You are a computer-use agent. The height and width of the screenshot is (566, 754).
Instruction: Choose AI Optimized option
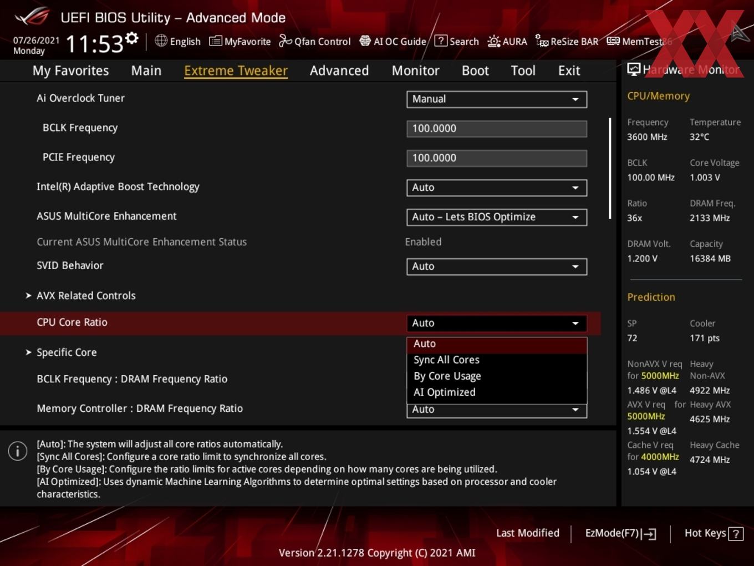click(497, 392)
